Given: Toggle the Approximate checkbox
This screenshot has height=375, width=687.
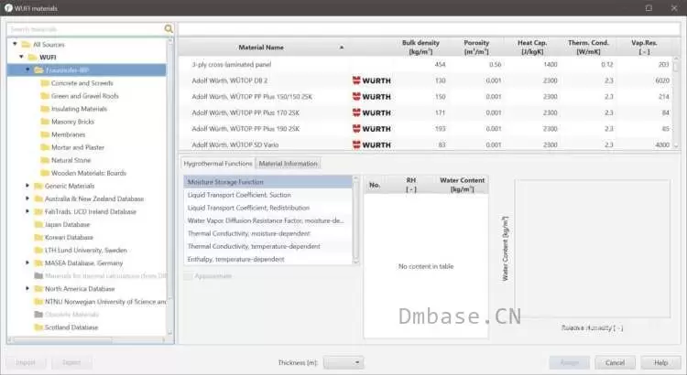Looking at the screenshot, I should pos(188,276).
